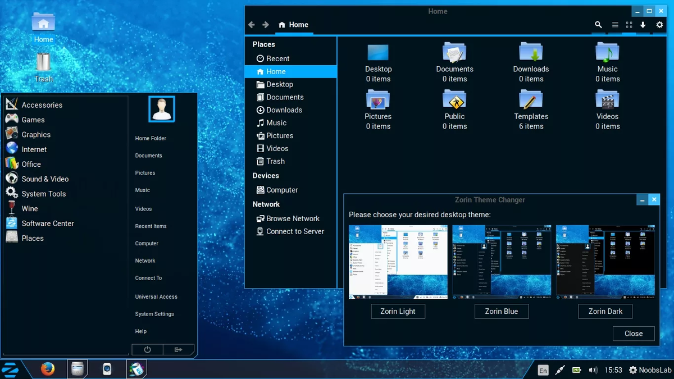Image resolution: width=674 pixels, height=379 pixels.
Task: Click the En keyboard layout indicator
Action: tap(543, 370)
